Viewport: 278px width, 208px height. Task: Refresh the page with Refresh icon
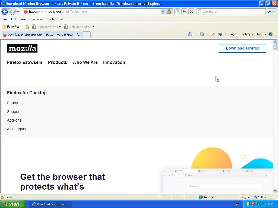pos(184,12)
